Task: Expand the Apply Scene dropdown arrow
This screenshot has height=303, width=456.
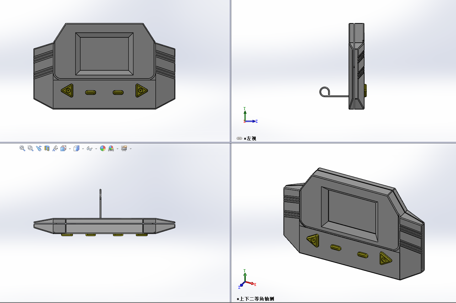Action: (117, 149)
